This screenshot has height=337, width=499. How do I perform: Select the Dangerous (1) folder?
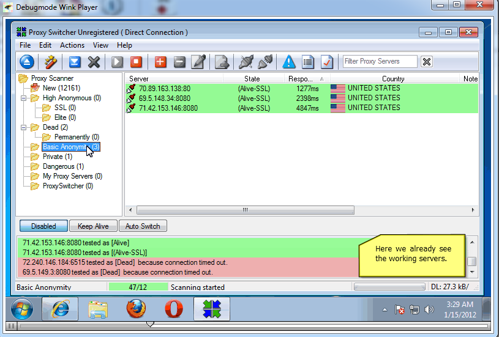click(x=63, y=166)
